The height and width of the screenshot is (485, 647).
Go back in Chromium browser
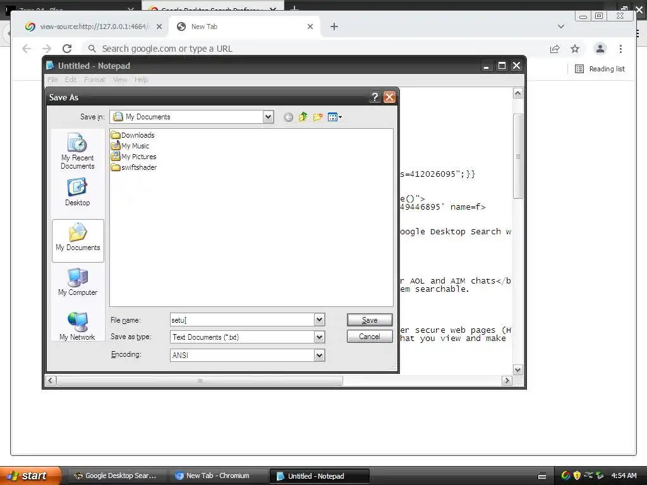[x=27, y=49]
